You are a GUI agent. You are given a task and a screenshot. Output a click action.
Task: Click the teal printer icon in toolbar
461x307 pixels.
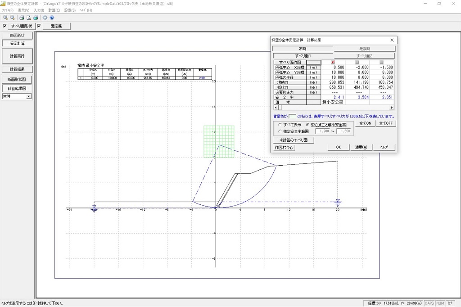[x=36, y=18]
